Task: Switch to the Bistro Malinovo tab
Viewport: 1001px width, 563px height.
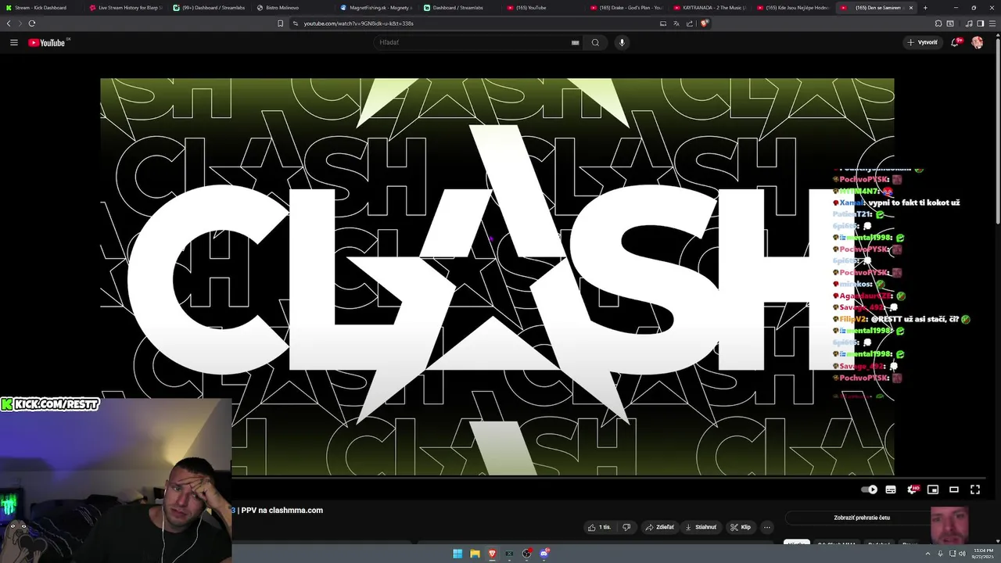Action: coord(292,8)
